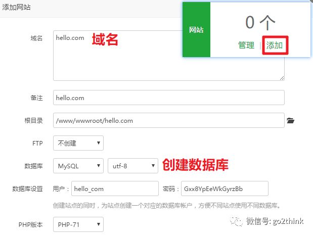Click the green 网站 tile
Screen dimensions: 313x235
196,29
